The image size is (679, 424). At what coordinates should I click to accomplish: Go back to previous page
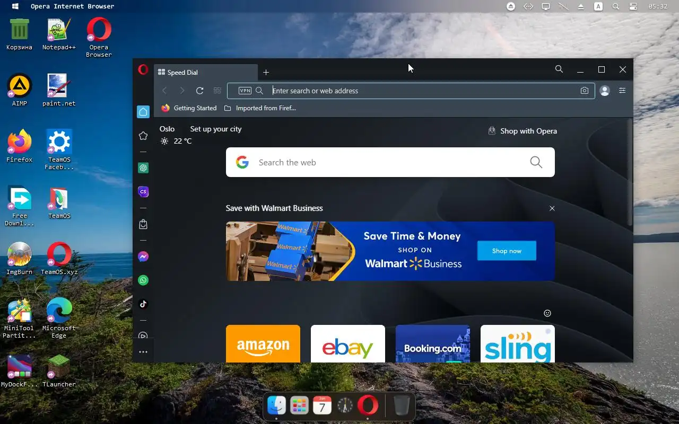click(x=164, y=91)
